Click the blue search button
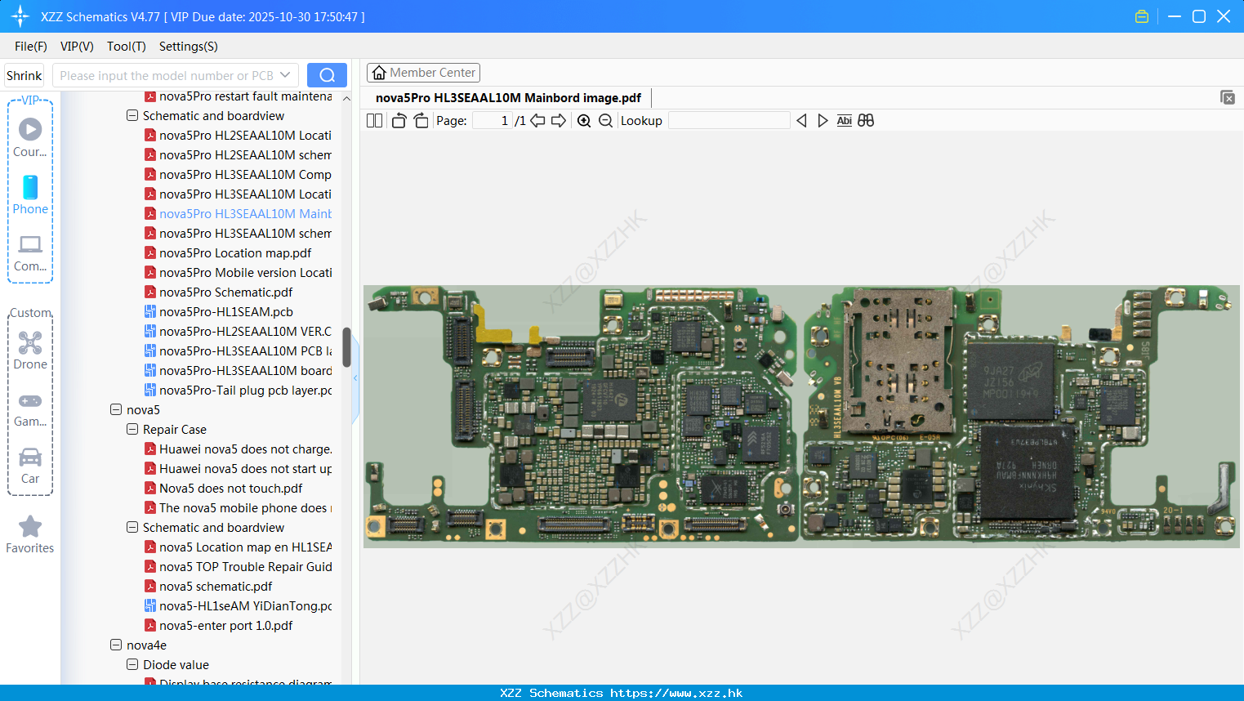The width and height of the screenshot is (1244, 701). [327, 75]
